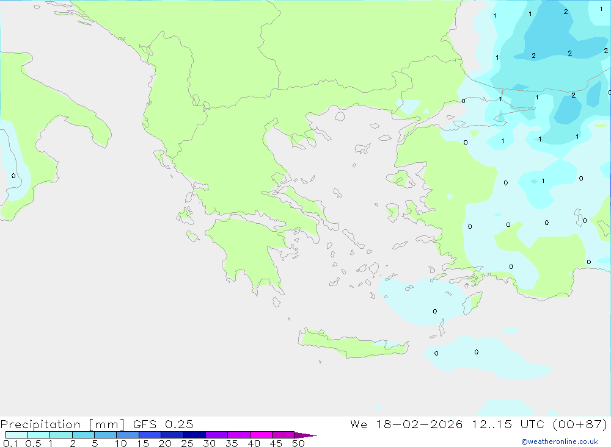Click the legend swatch between 45 and 50
Image resolution: width=611 pixels, height=447 pixels.
284,435
